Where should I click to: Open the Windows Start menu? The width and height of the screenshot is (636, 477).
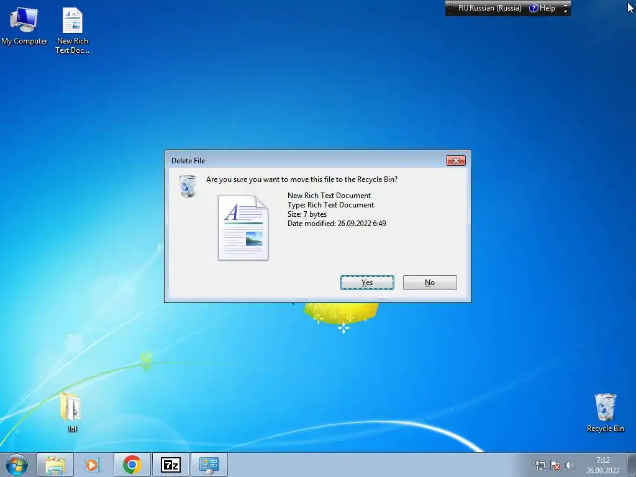16,465
